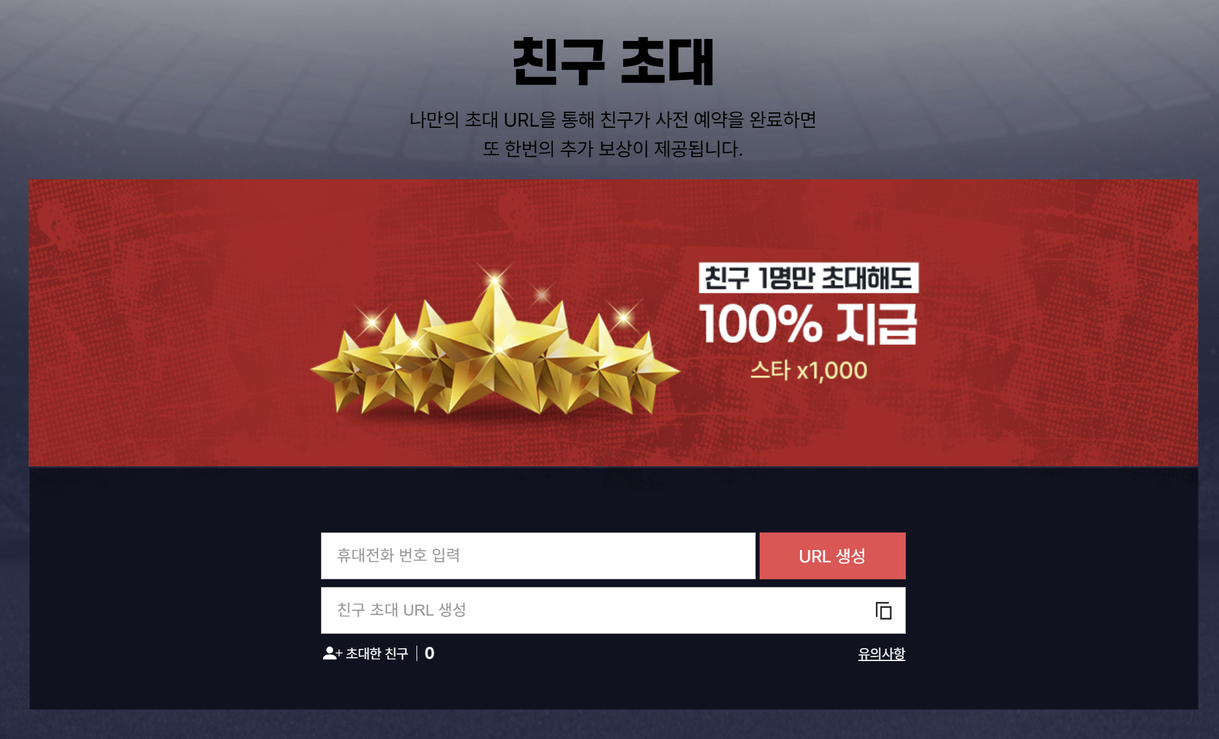Screen dimensions: 1219x739
Task: Open the 유의사항 link
Action: click(881, 654)
